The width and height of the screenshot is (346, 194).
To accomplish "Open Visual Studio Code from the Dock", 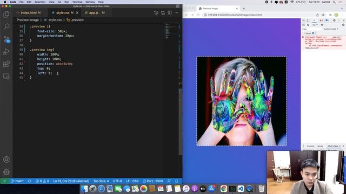I will point(241,189).
